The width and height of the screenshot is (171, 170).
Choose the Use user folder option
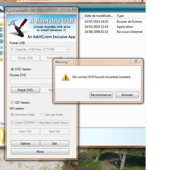point(42,115)
